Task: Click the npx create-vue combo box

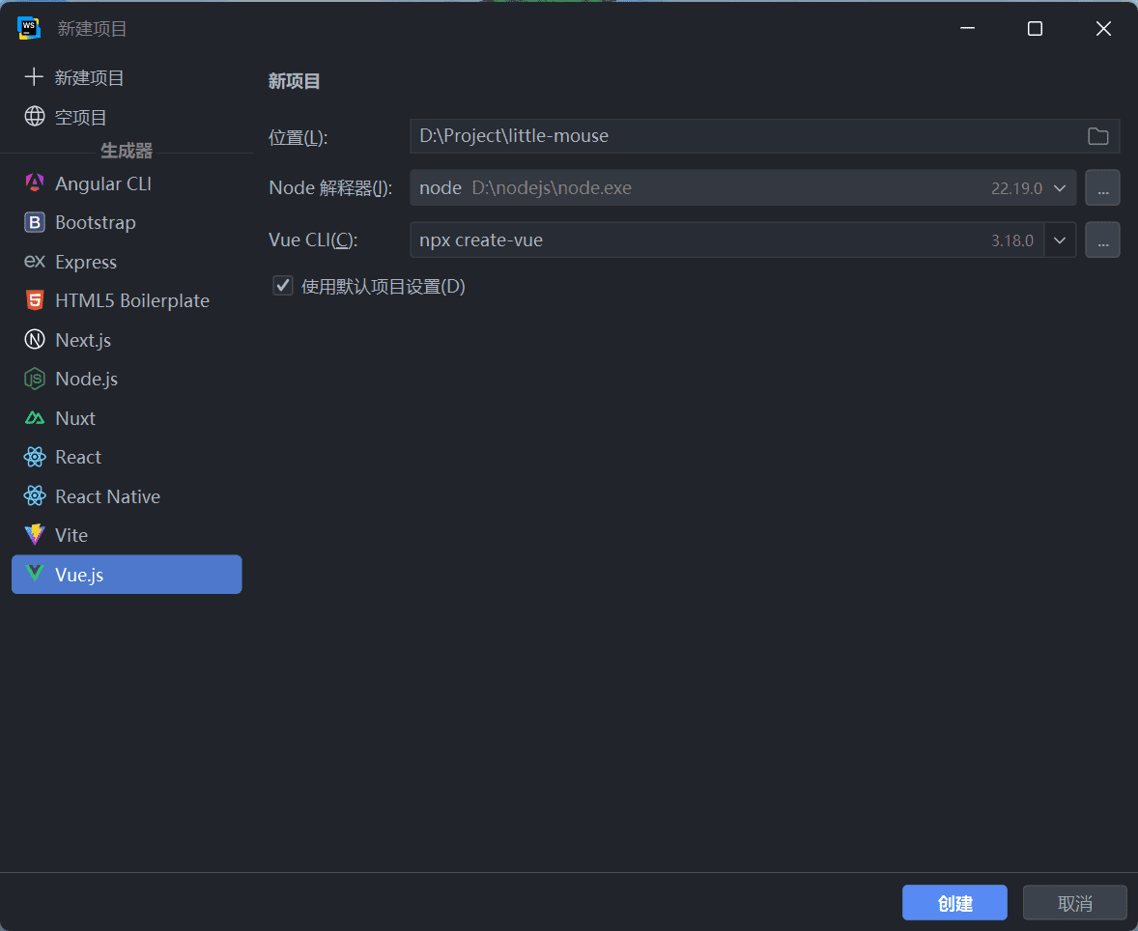Action: pos(725,240)
